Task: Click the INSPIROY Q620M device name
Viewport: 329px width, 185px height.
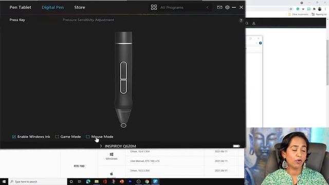Action: [120, 146]
